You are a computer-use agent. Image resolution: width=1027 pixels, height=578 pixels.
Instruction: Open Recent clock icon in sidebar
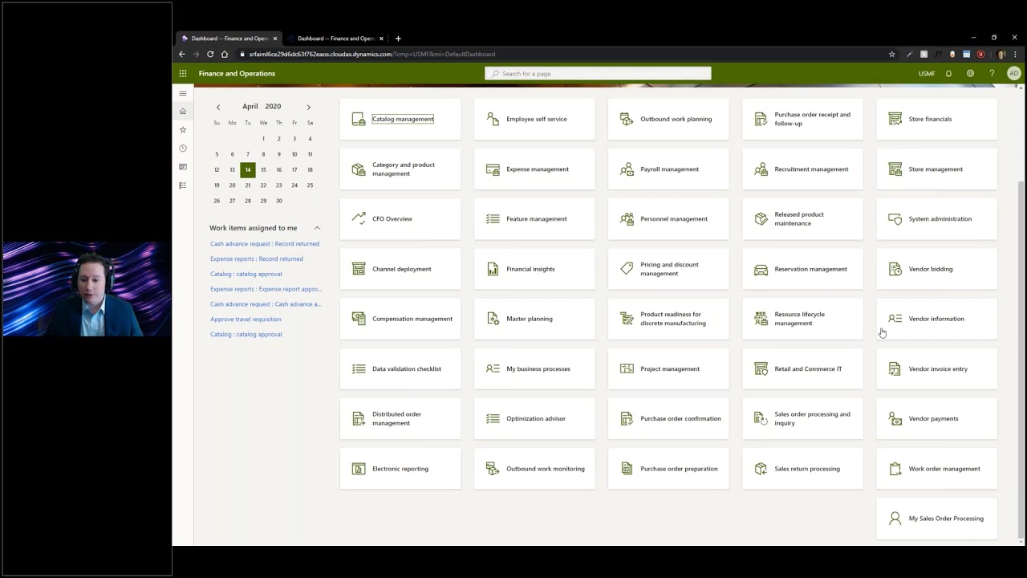click(183, 148)
